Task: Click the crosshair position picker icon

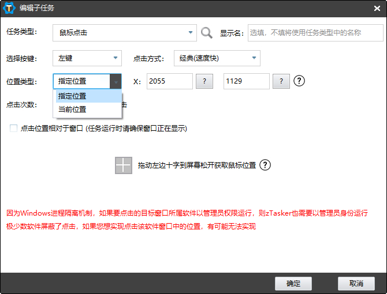Action: tap(124, 165)
